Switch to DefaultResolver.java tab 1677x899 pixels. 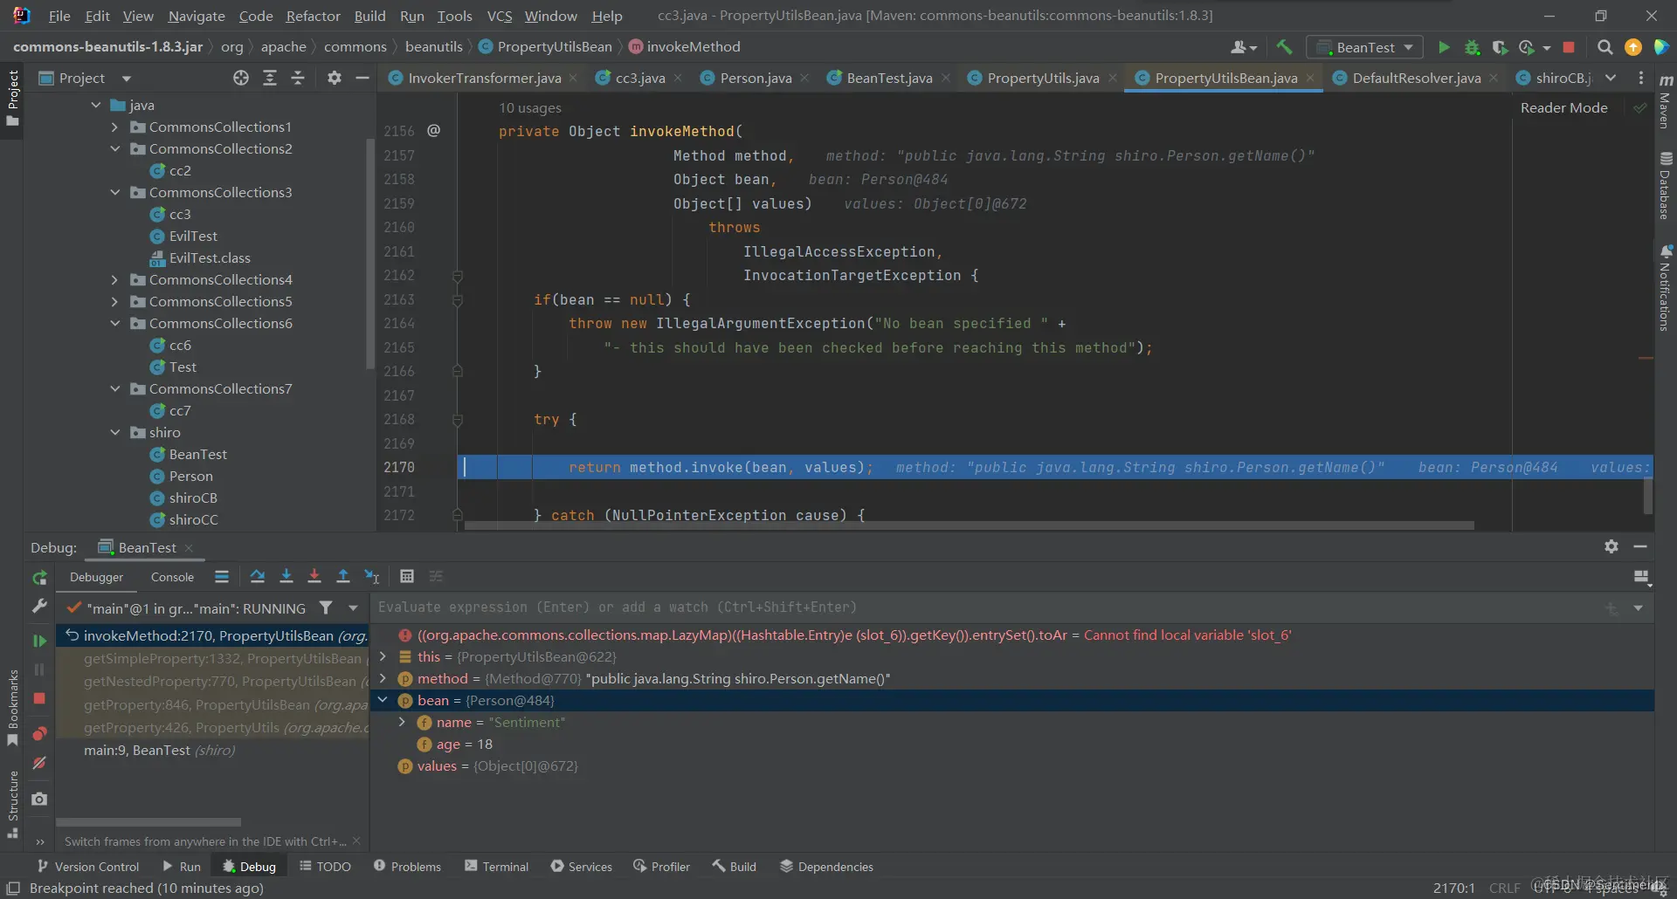1416,78
